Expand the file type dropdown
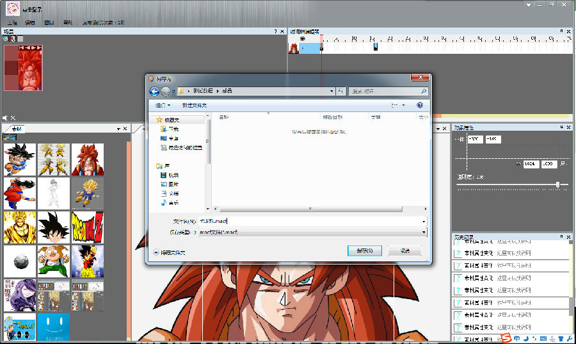This screenshot has width=576, height=344. (424, 232)
